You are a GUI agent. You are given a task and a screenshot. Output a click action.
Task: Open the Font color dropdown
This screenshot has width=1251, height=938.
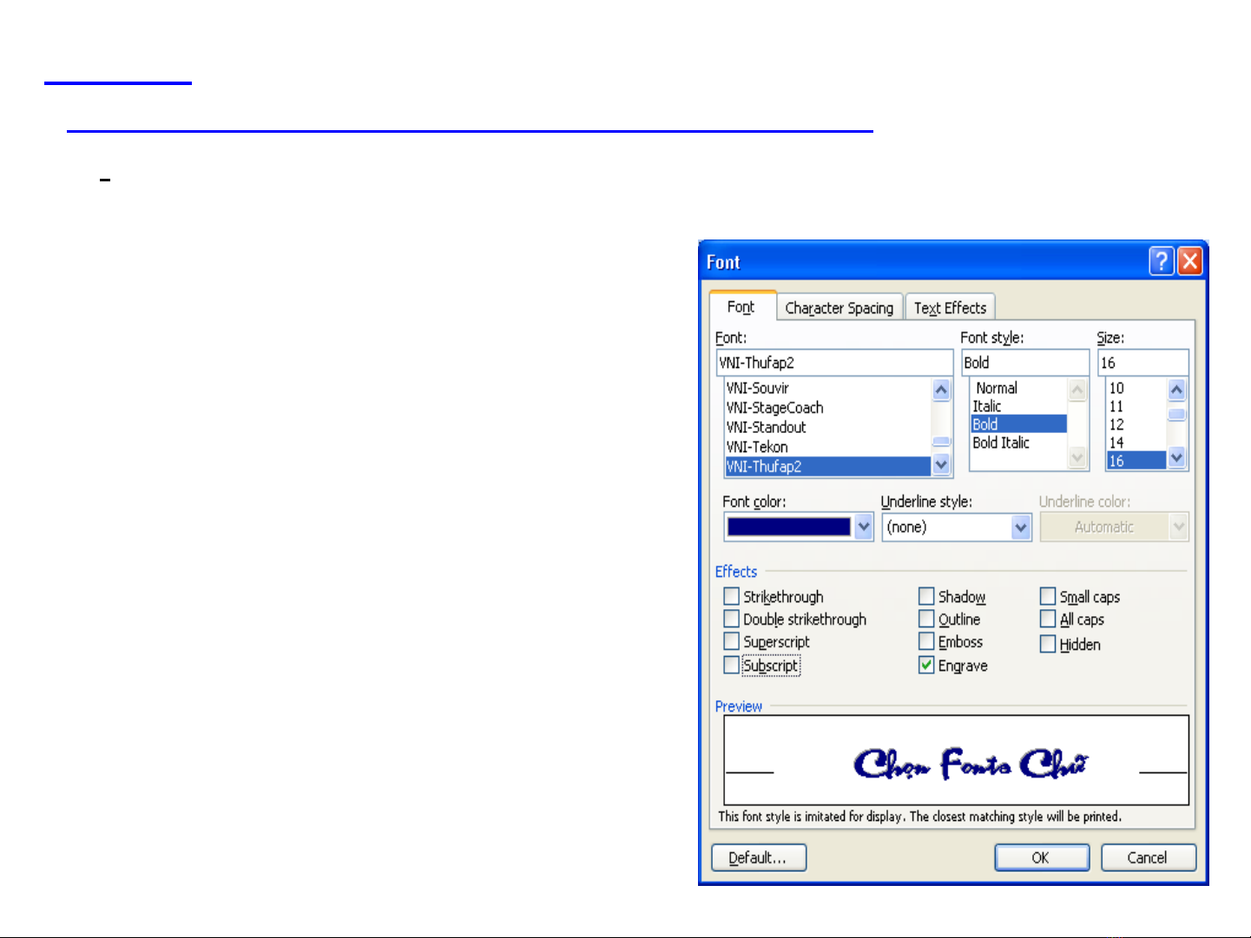(863, 527)
